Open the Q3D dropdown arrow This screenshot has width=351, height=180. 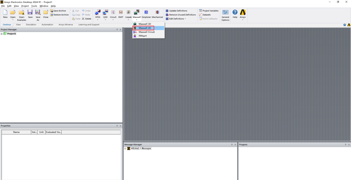105,20
